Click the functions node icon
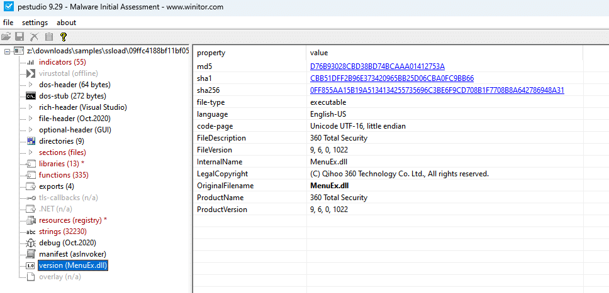609x293 pixels. (31, 175)
